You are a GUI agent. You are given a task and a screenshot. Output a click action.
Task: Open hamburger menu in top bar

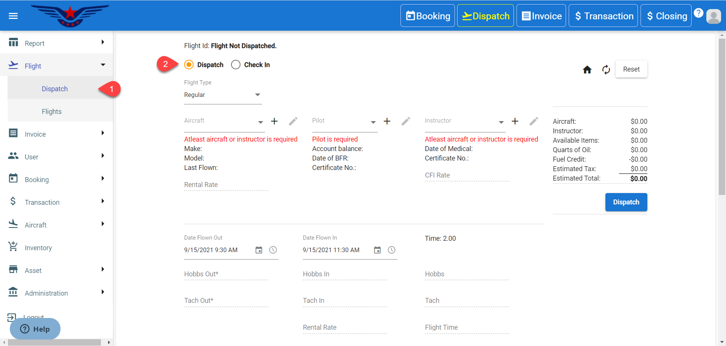13,16
